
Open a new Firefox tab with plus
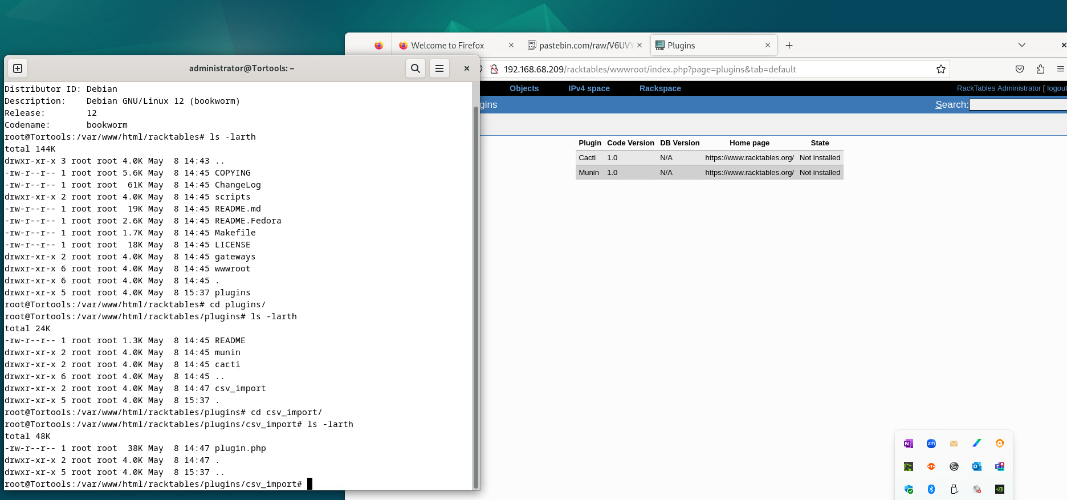[x=789, y=46]
